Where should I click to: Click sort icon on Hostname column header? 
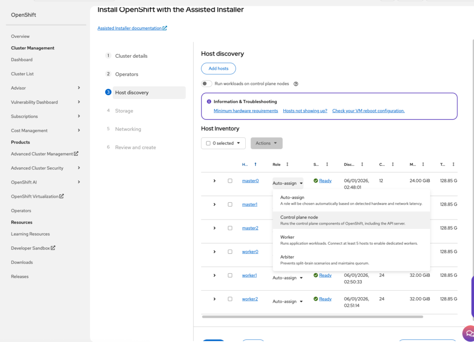tap(256, 164)
